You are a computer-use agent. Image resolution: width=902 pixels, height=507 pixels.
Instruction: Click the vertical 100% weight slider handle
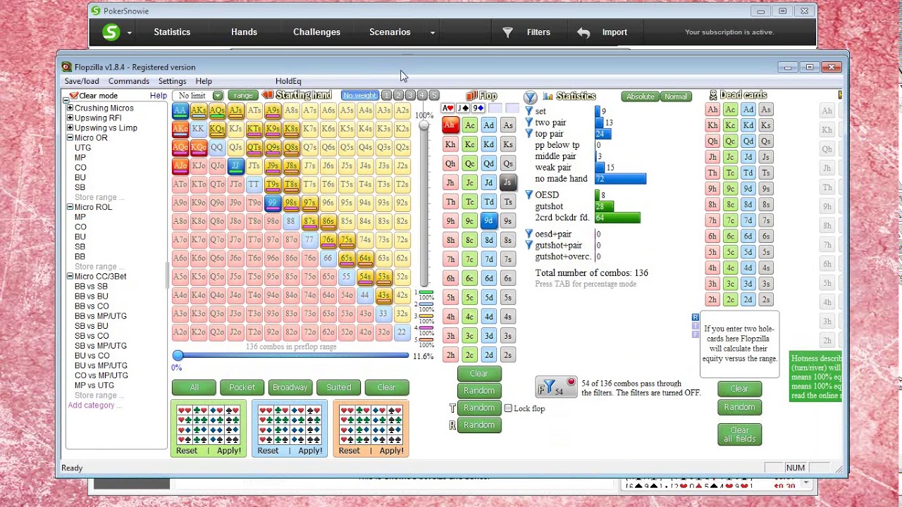pos(424,125)
